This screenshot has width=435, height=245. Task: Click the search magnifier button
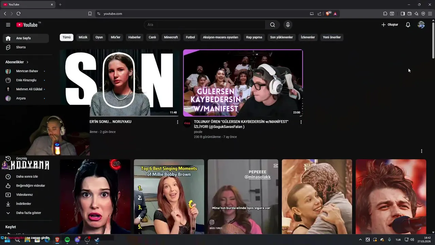coord(273,25)
